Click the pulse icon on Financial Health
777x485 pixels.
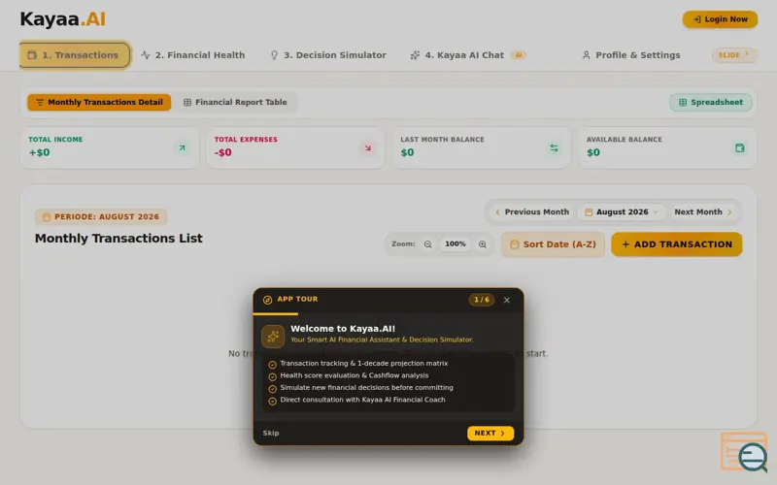(x=145, y=55)
